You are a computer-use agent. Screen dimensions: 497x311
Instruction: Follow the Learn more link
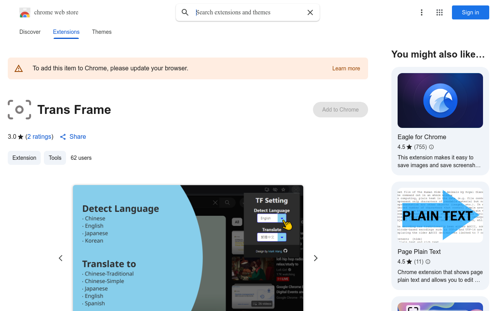[x=346, y=68]
